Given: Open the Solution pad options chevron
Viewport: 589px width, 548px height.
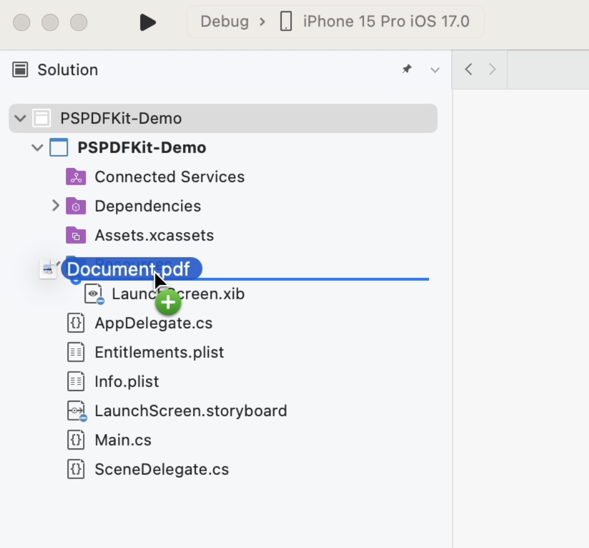Looking at the screenshot, I should coord(435,70).
